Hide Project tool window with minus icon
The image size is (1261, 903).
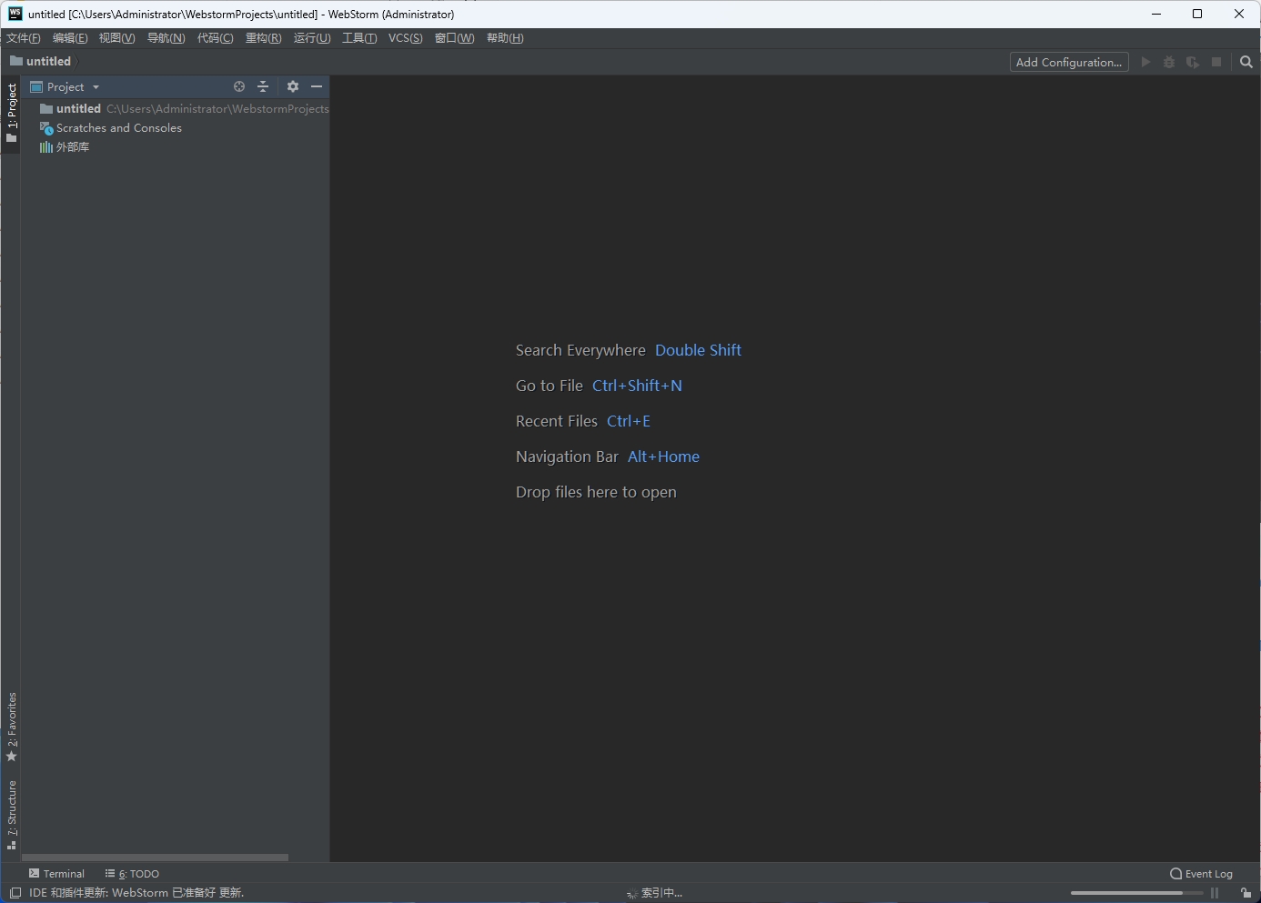317,86
